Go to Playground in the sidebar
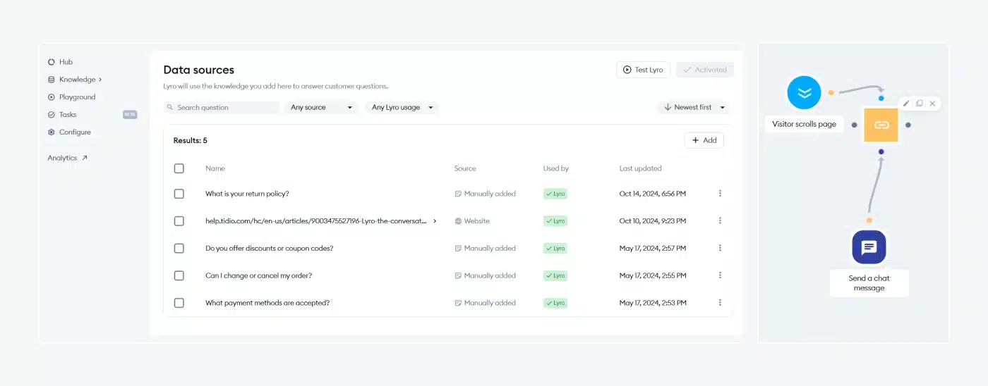Image resolution: width=988 pixels, height=386 pixels. 71,97
